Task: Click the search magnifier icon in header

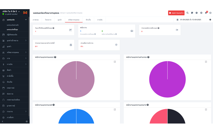Action: 187,13
